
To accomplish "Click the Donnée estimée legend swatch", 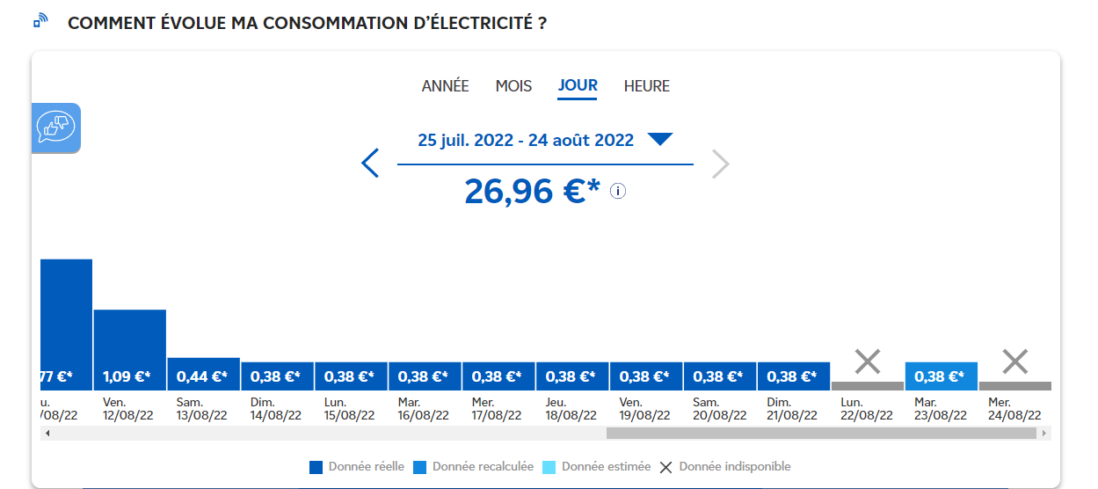I will pyautogui.click(x=549, y=467).
